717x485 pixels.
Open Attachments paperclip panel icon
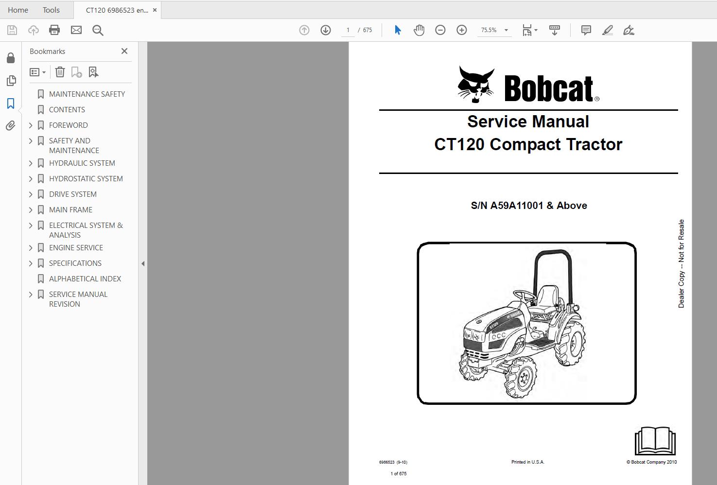pos(11,126)
